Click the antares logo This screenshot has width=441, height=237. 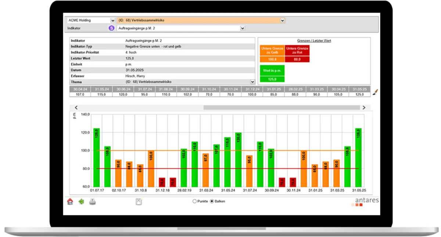[366, 200]
